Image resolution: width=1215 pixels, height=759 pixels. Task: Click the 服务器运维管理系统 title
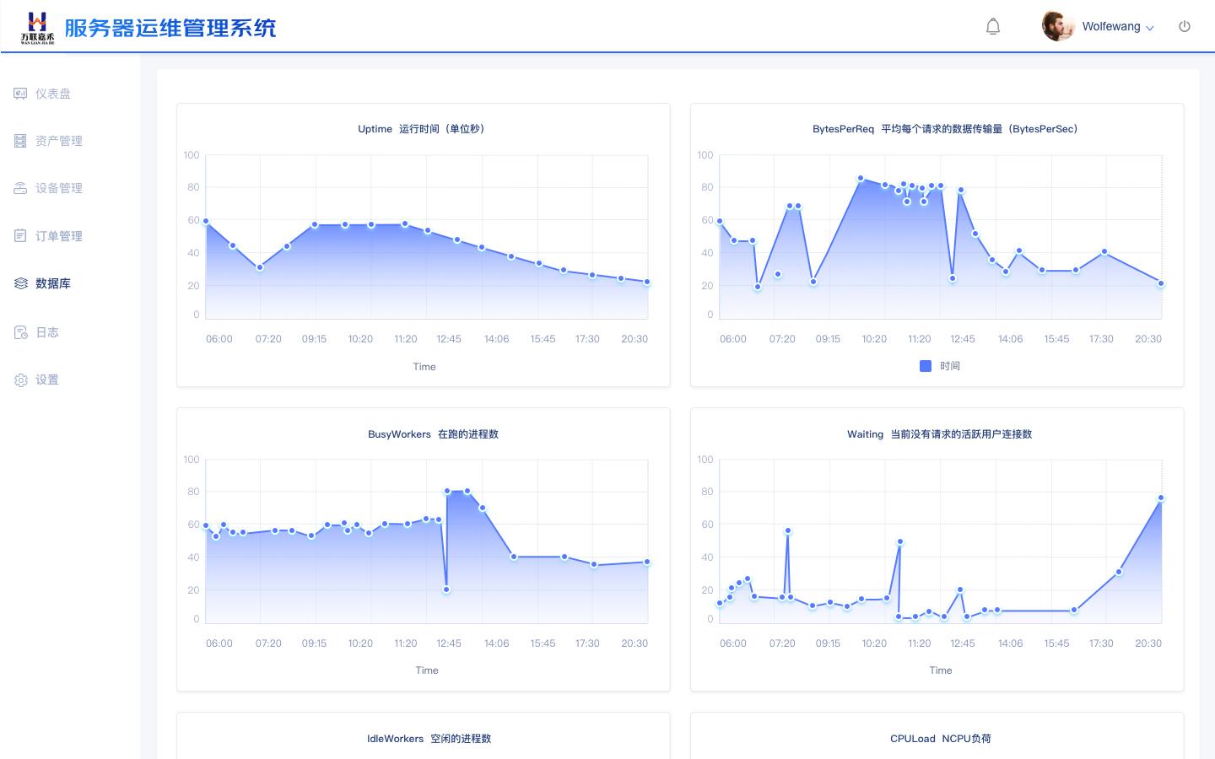coord(170,28)
